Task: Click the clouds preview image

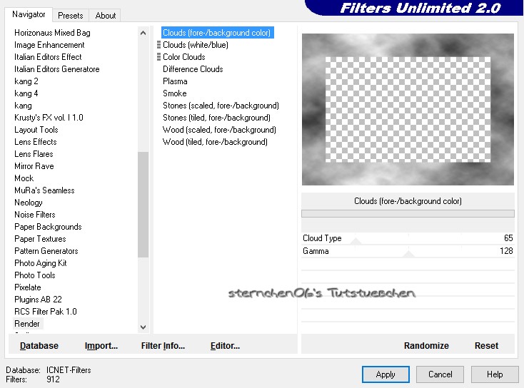Action: click(408, 109)
